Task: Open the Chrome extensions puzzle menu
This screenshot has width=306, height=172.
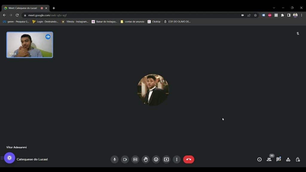Action: (282, 15)
